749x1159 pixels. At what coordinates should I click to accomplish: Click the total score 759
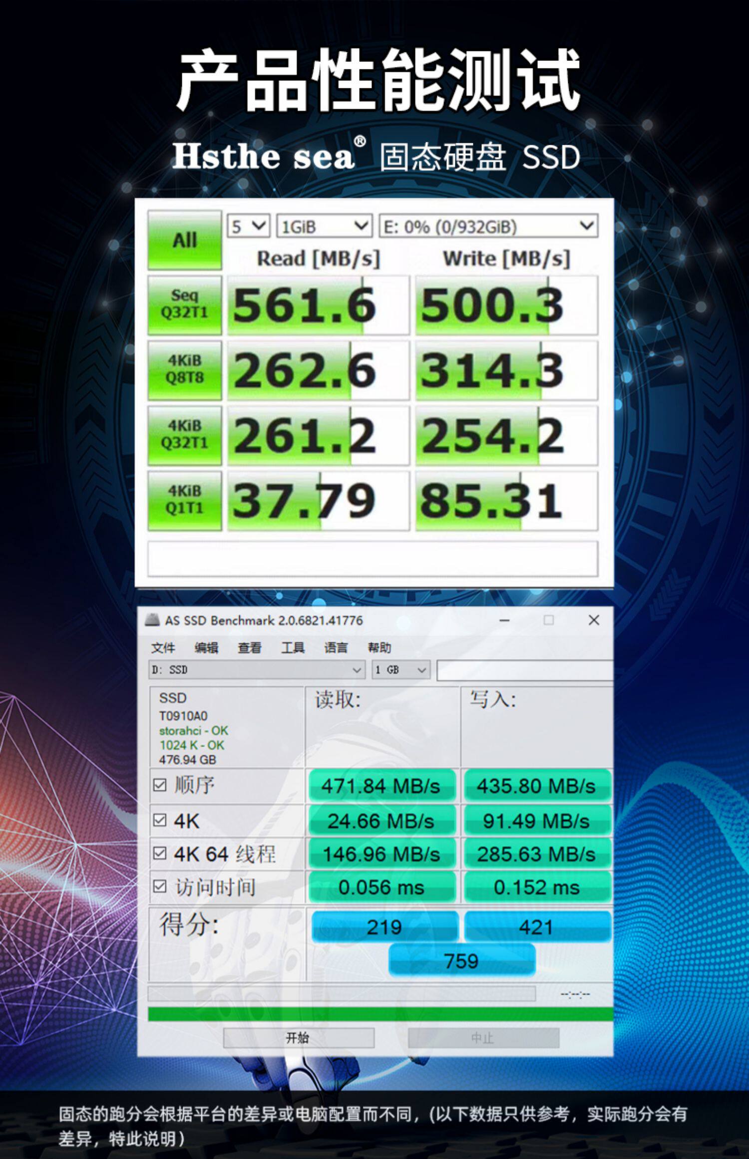(x=461, y=960)
